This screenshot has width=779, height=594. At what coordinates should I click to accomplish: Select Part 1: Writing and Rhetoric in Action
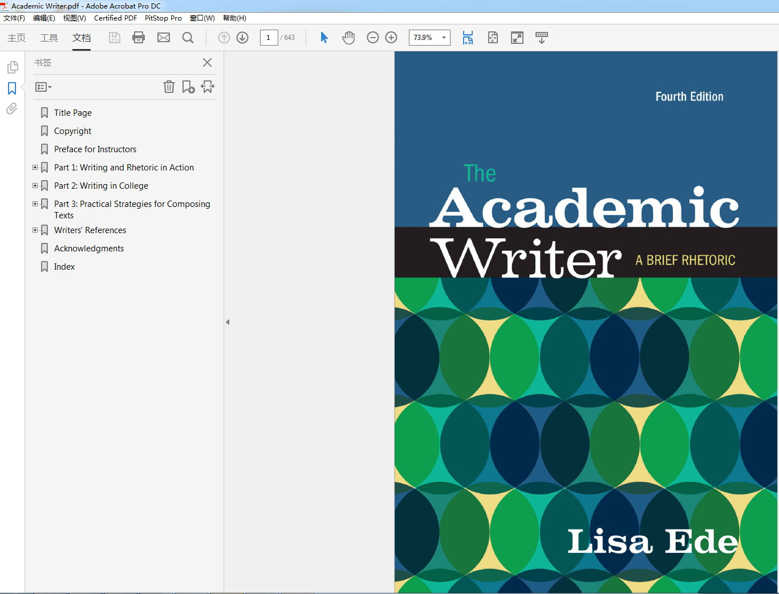[x=124, y=168]
